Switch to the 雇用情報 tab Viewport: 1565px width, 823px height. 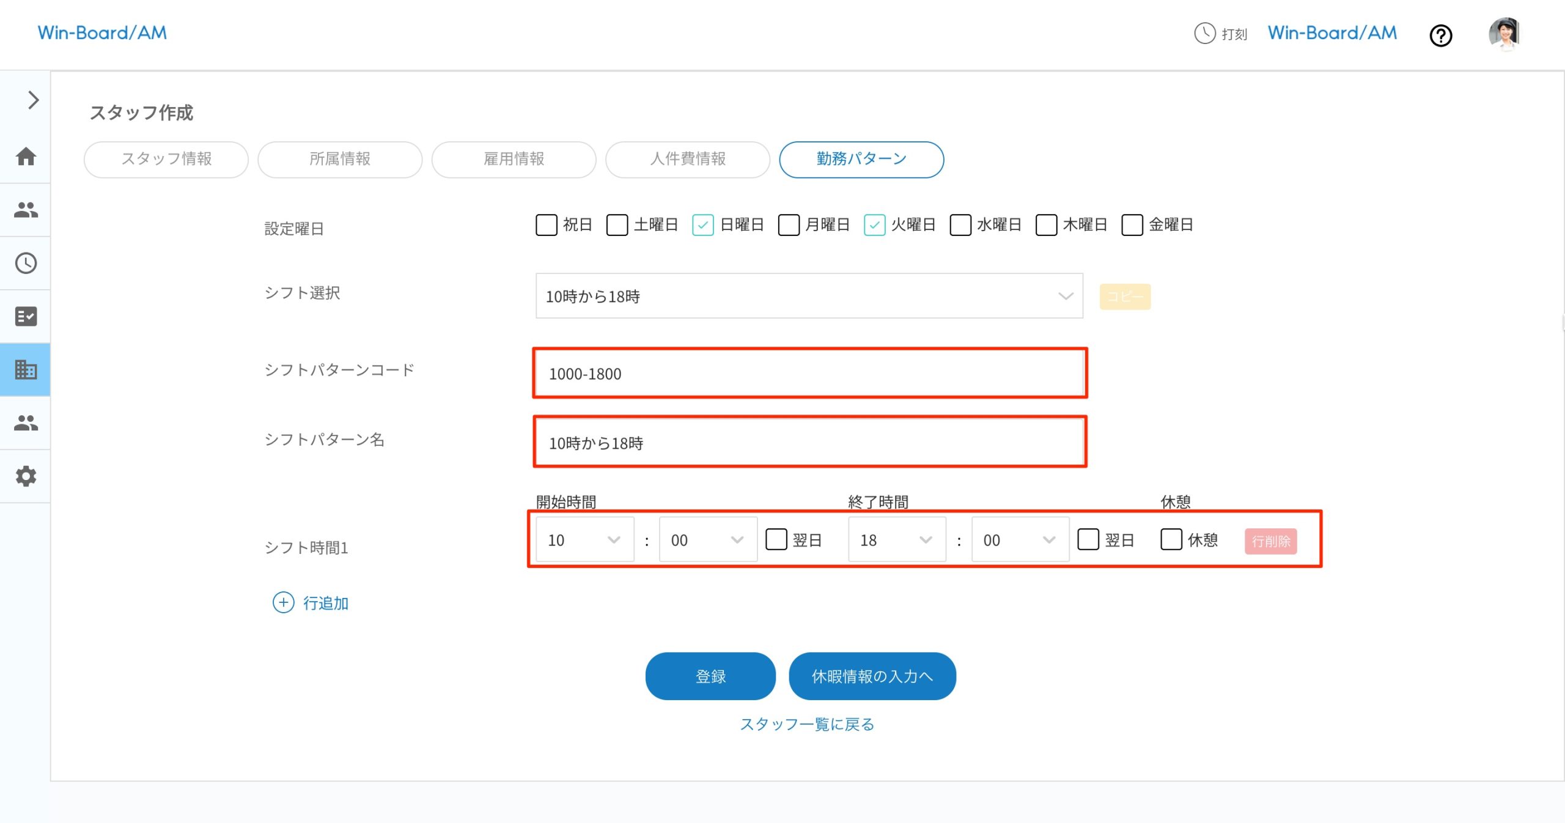(514, 159)
